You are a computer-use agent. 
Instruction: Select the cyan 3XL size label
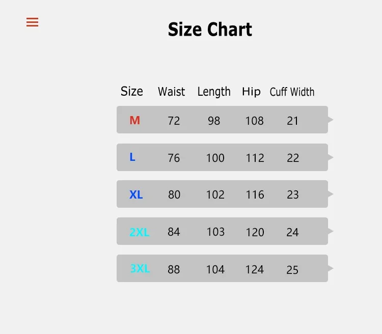click(140, 269)
